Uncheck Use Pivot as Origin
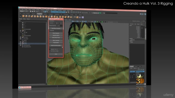Viewport: 175px width, 98px height. pos(50,51)
